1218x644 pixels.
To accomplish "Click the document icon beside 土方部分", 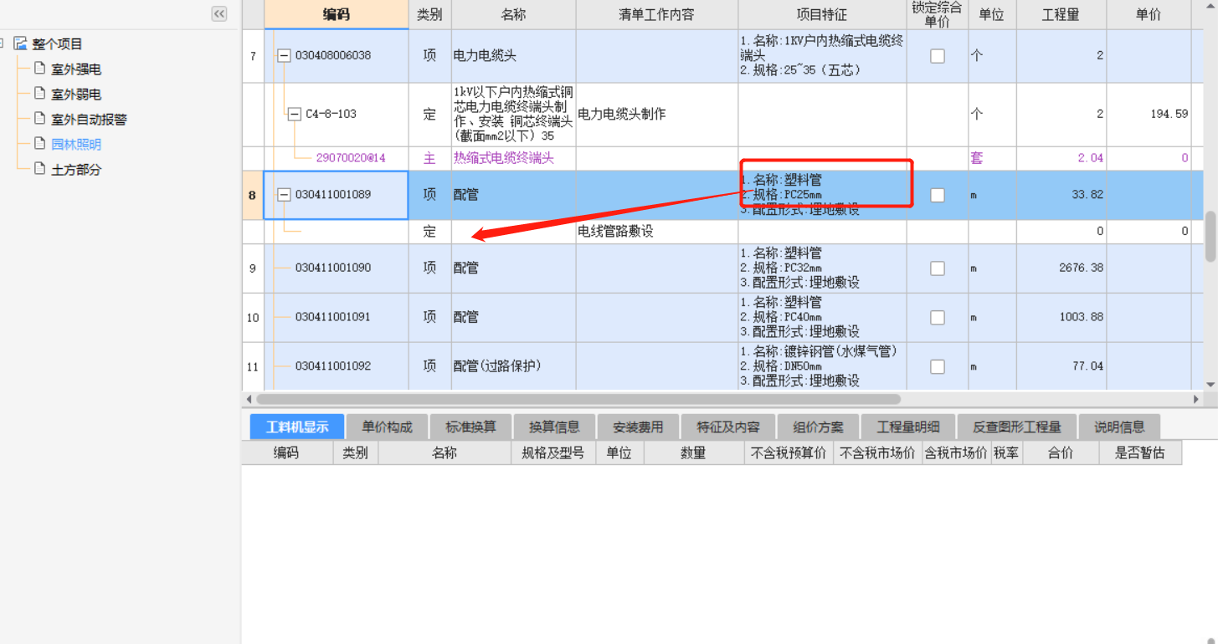I will click(39, 169).
